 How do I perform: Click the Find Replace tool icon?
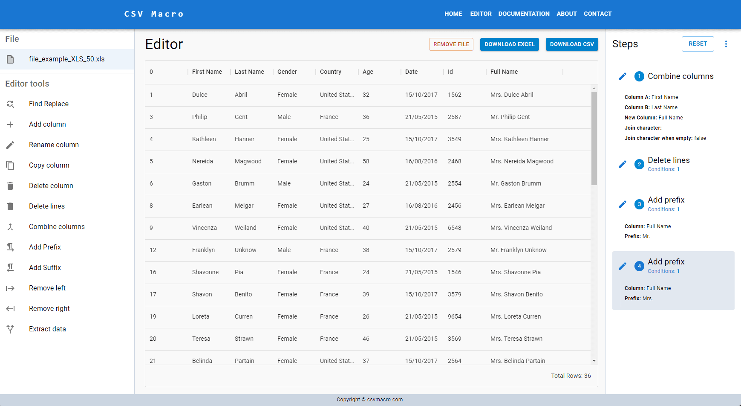tap(10, 104)
